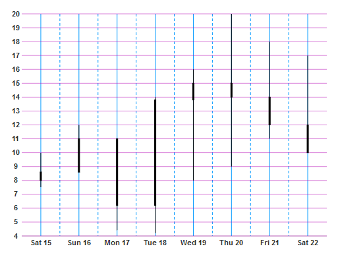Select the Sat 22 date label
Viewport: 338px width, 263px height.
[x=308, y=243]
